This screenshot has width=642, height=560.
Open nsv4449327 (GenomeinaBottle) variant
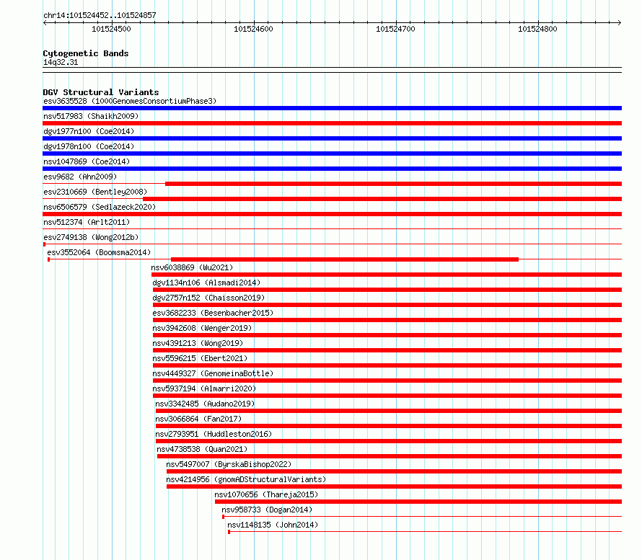[213, 373]
